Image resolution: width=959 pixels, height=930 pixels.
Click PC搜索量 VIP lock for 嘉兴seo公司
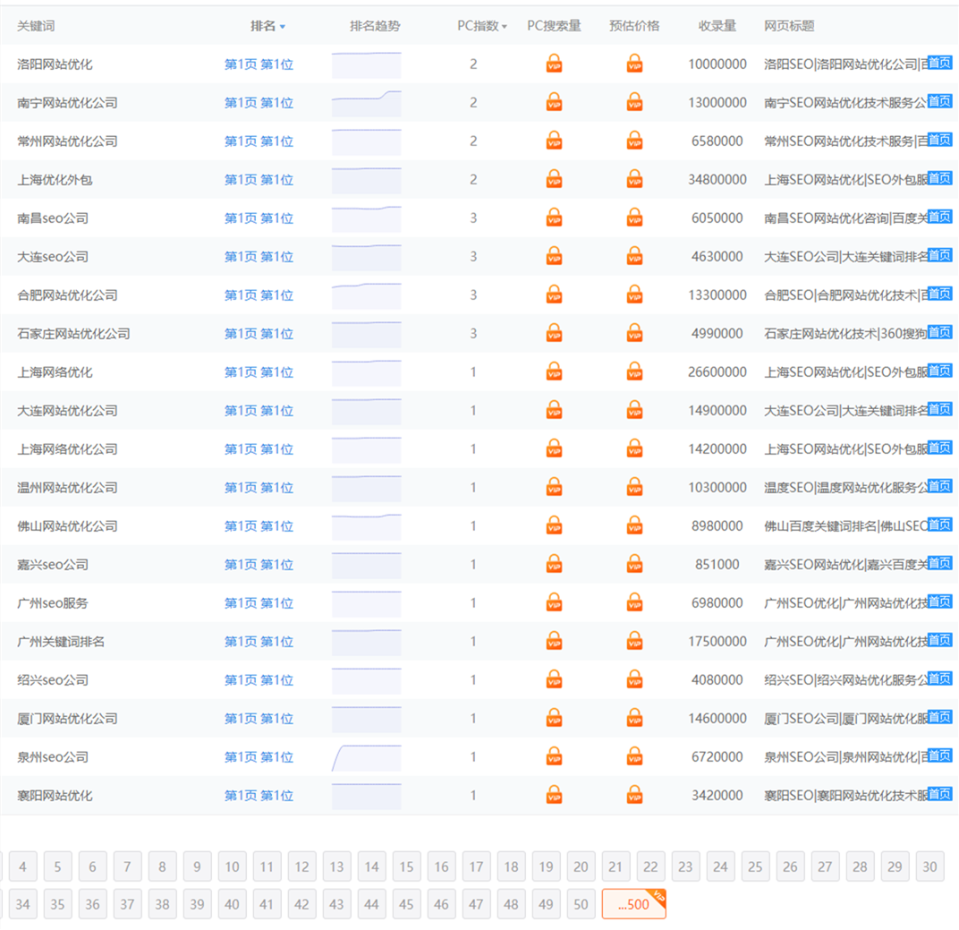[555, 565]
